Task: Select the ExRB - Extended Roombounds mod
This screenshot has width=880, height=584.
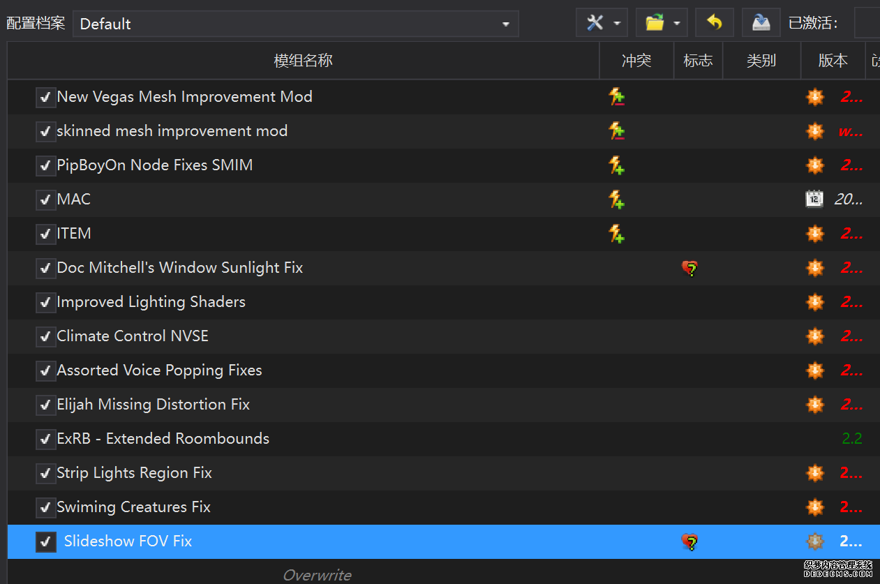Action: pos(163,439)
